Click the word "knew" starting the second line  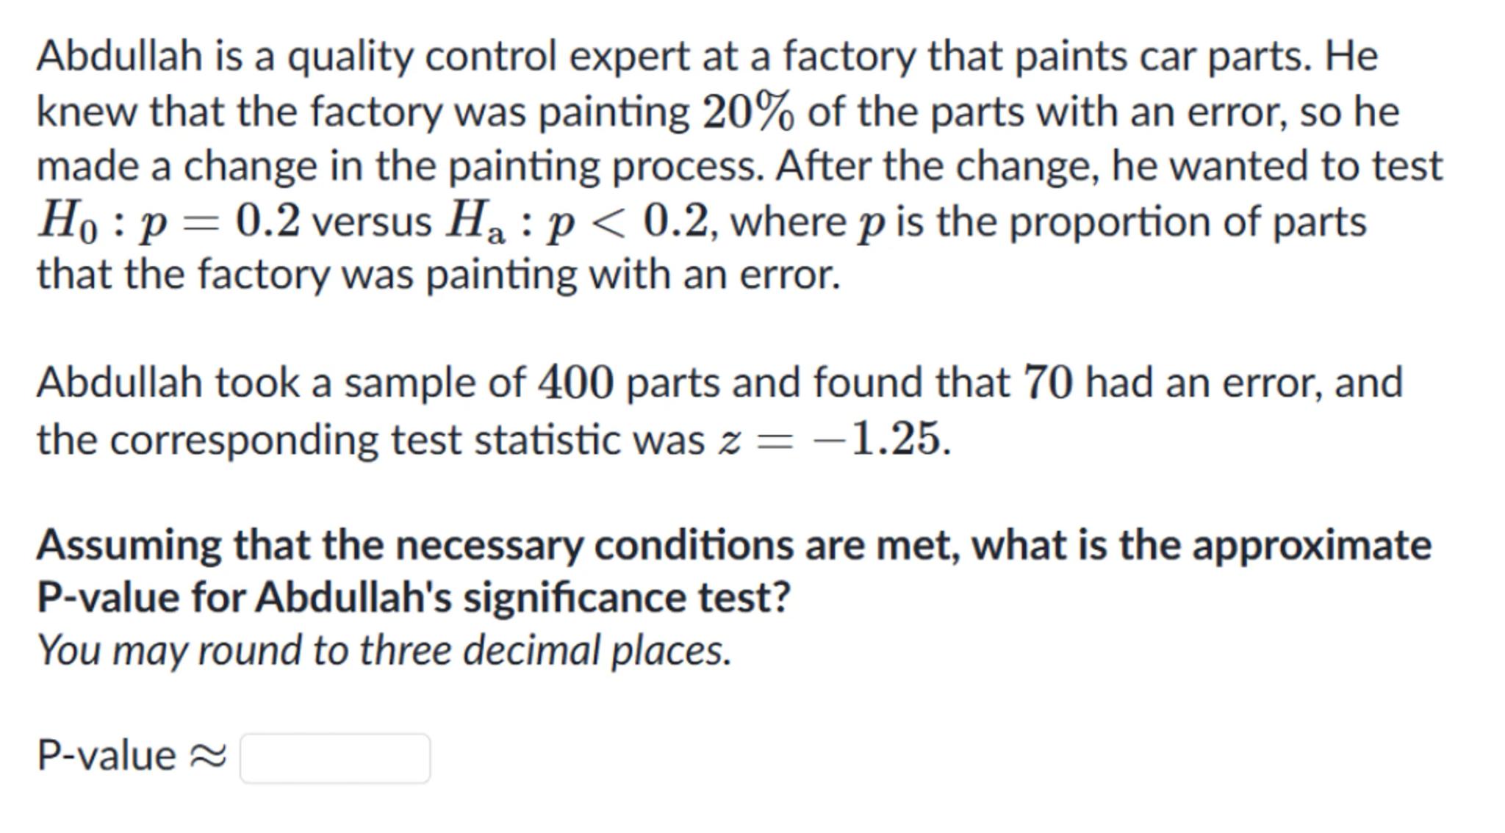click(86, 112)
